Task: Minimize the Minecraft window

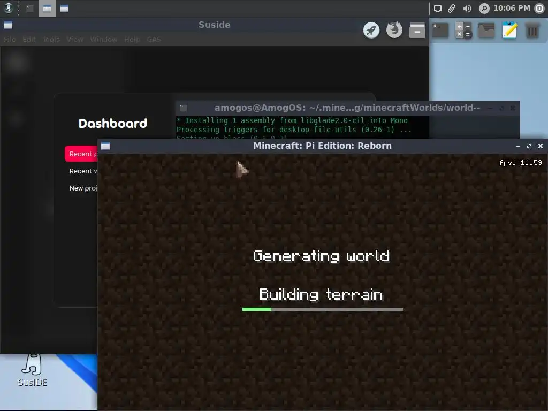Action: click(x=518, y=146)
